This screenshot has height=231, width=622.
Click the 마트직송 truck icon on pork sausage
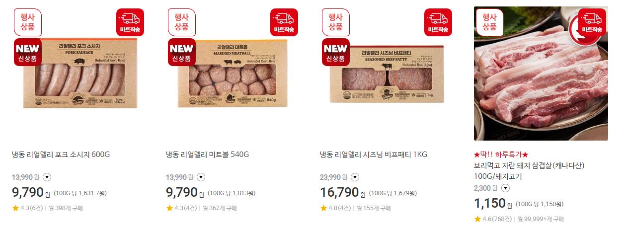click(x=130, y=22)
